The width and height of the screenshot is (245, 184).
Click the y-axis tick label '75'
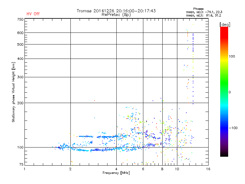[21, 164]
